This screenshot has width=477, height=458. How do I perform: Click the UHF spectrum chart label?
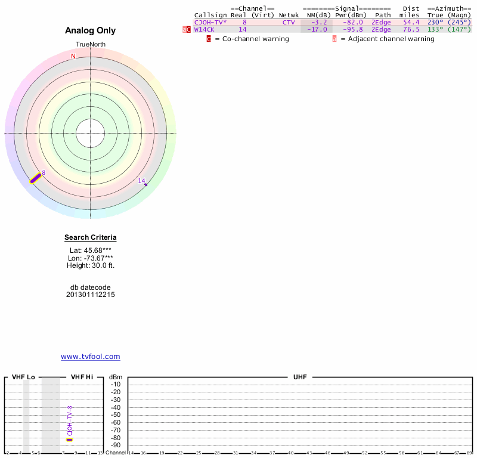click(299, 377)
